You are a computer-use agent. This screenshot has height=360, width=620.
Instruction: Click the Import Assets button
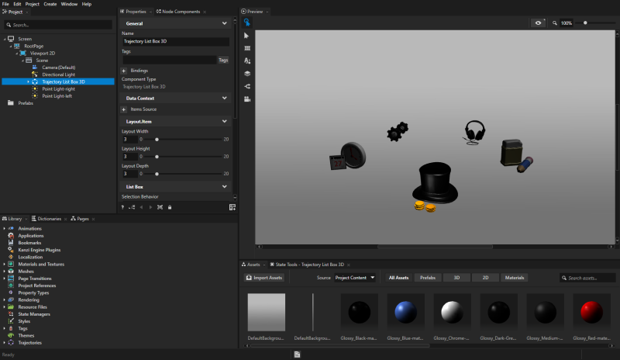click(265, 277)
